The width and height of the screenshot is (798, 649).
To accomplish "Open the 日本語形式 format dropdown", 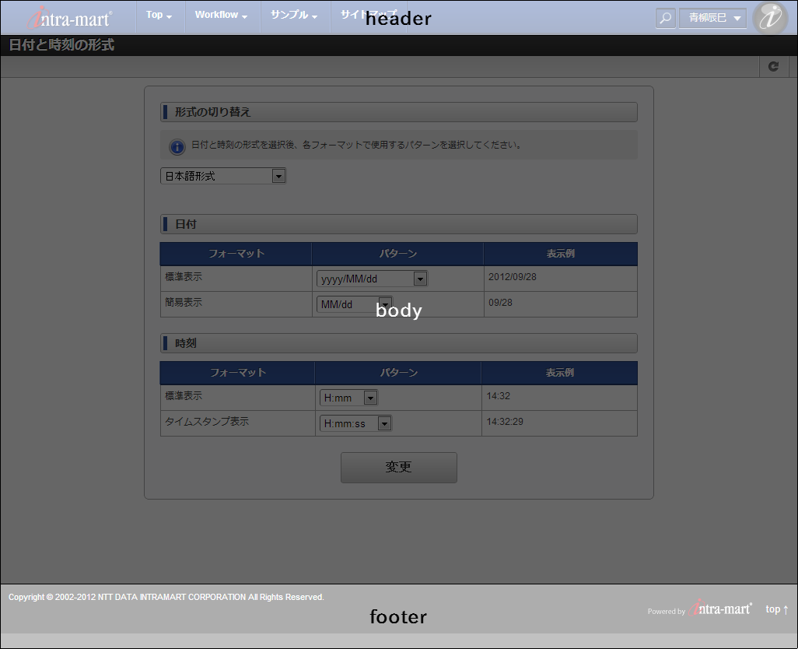I will [x=223, y=176].
